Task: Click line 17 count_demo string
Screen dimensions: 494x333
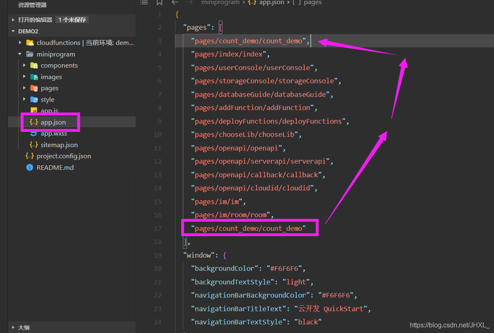Action: [x=248, y=228]
